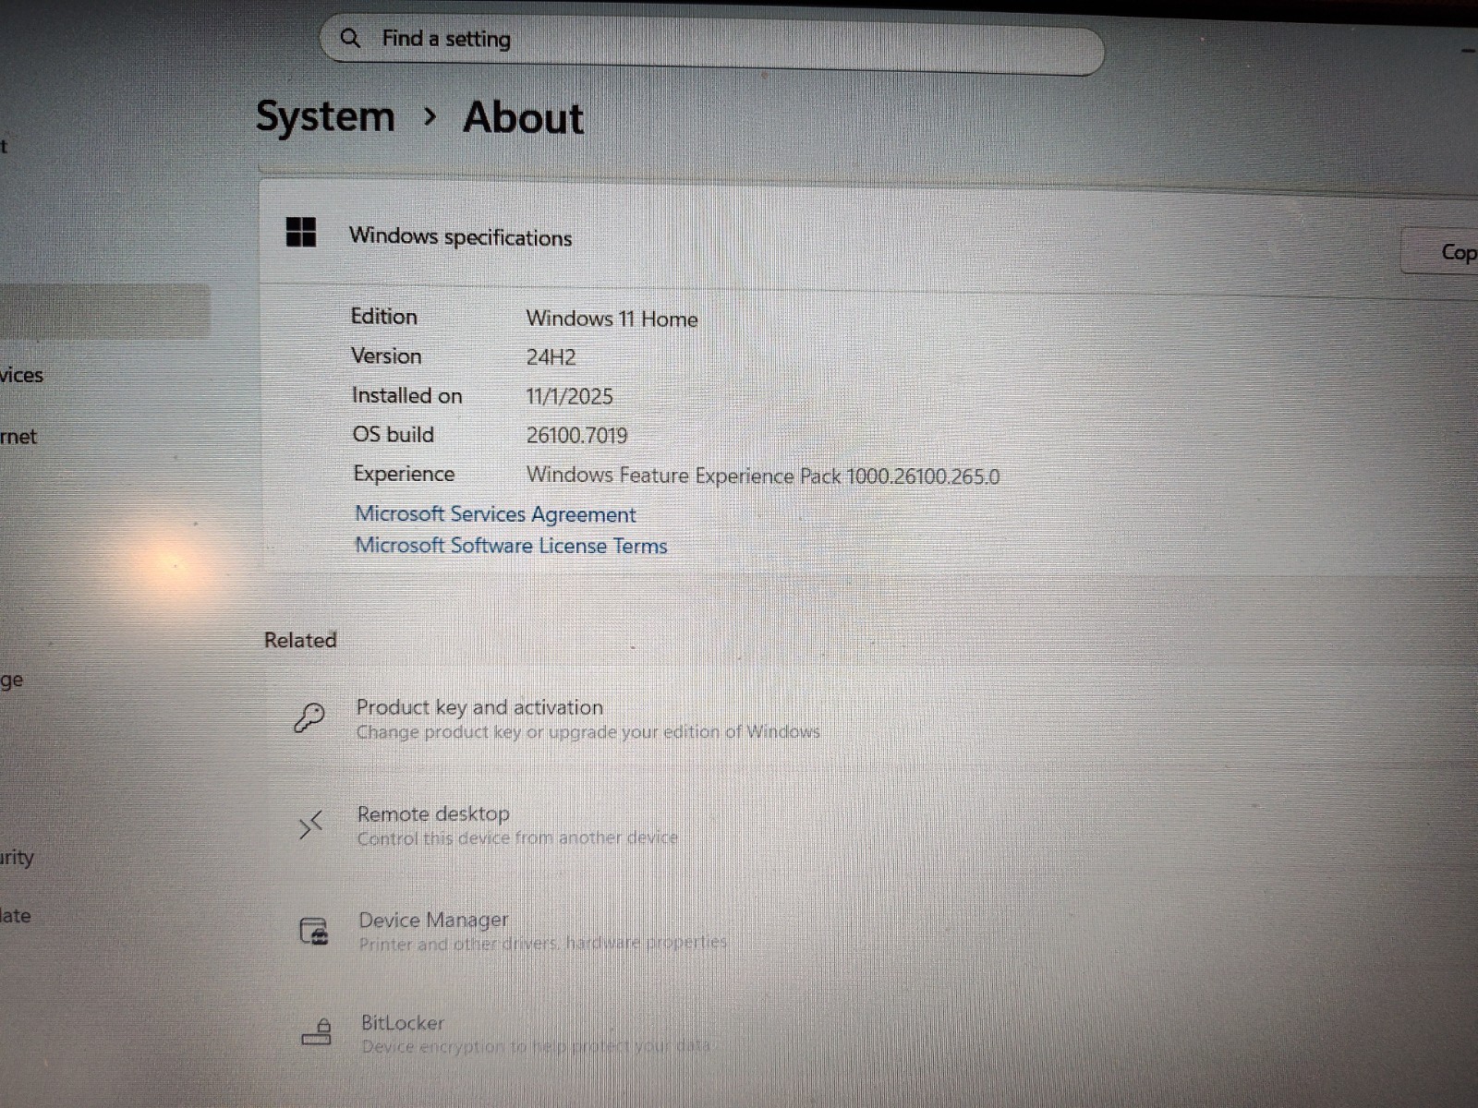Click the OS build label
1478x1108 pixels.
pyautogui.click(x=393, y=434)
